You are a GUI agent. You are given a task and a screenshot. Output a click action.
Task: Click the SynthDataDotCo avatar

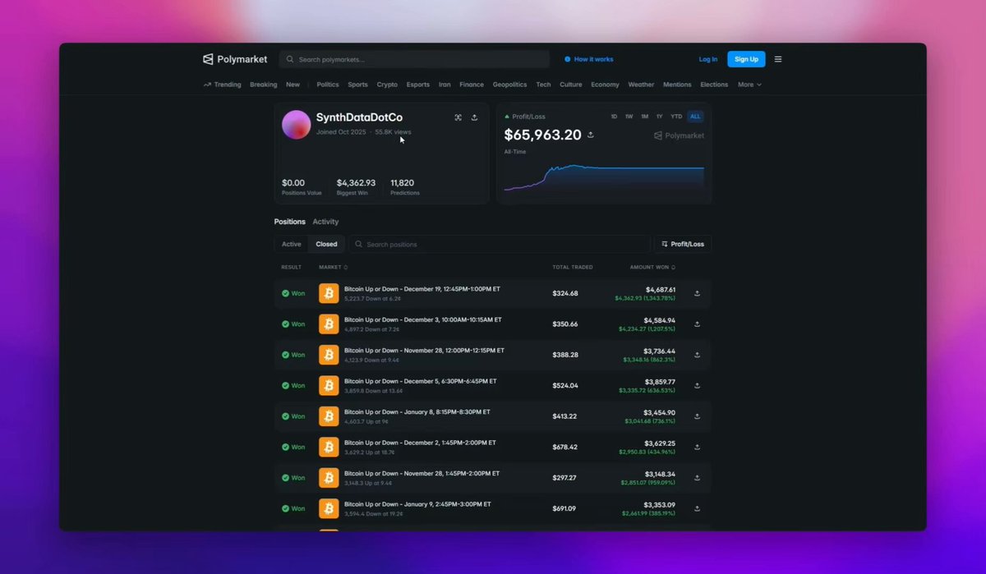click(296, 124)
